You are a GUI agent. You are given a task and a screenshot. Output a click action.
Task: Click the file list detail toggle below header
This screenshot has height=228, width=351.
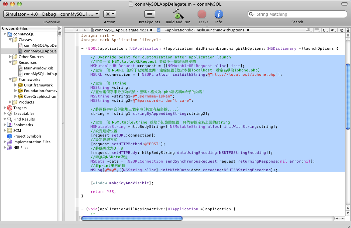pos(60,34)
